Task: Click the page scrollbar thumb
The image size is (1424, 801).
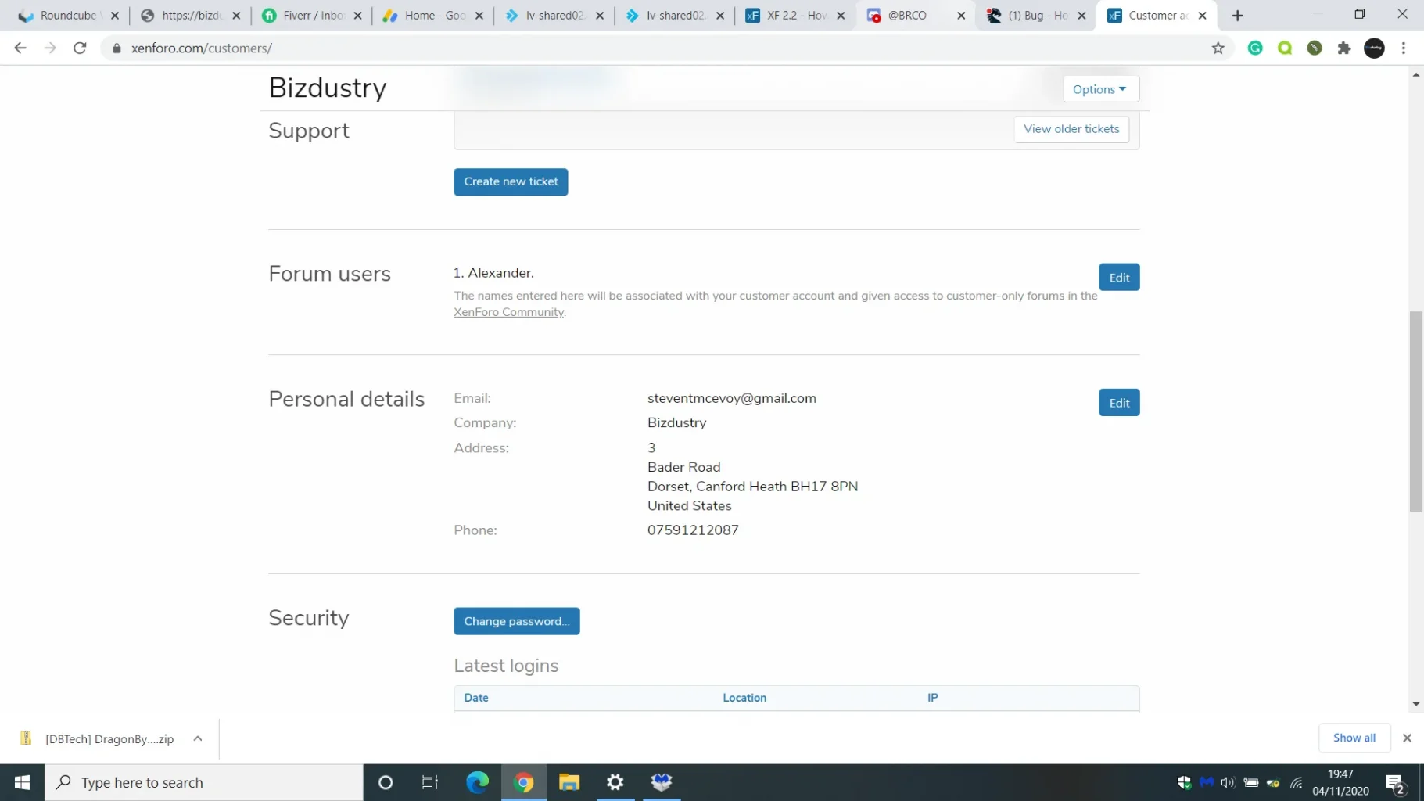Action: [x=1416, y=411]
